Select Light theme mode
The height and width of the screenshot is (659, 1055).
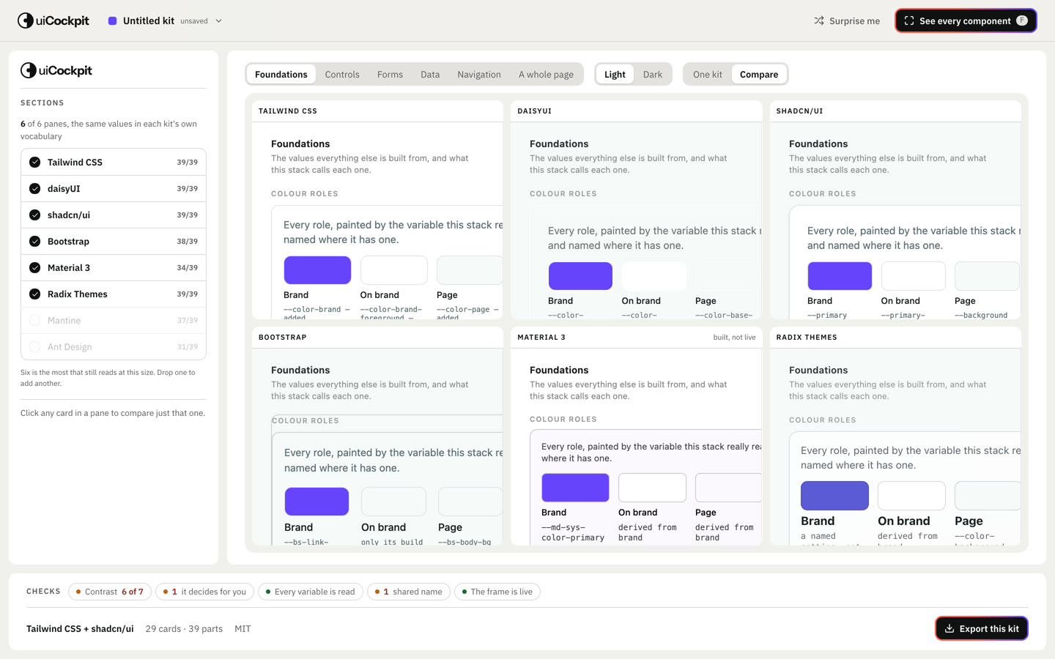pyautogui.click(x=615, y=75)
